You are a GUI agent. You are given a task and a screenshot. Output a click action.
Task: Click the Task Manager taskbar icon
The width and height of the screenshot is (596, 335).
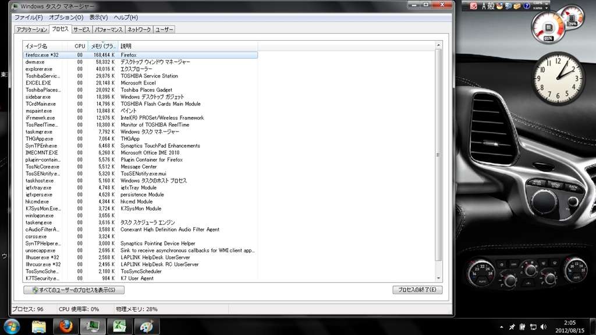(93, 326)
